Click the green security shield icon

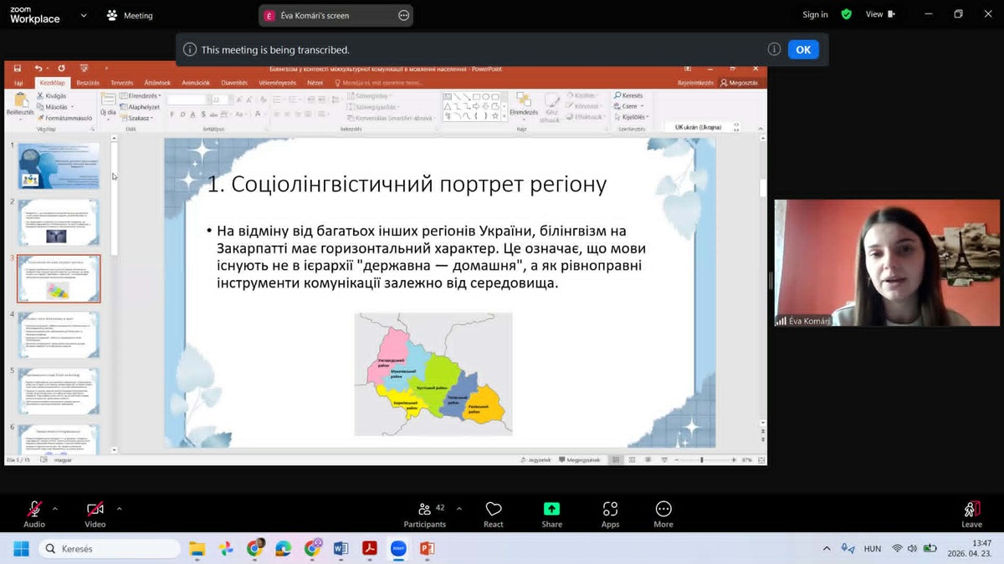pyautogui.click(x=847, y=14)
